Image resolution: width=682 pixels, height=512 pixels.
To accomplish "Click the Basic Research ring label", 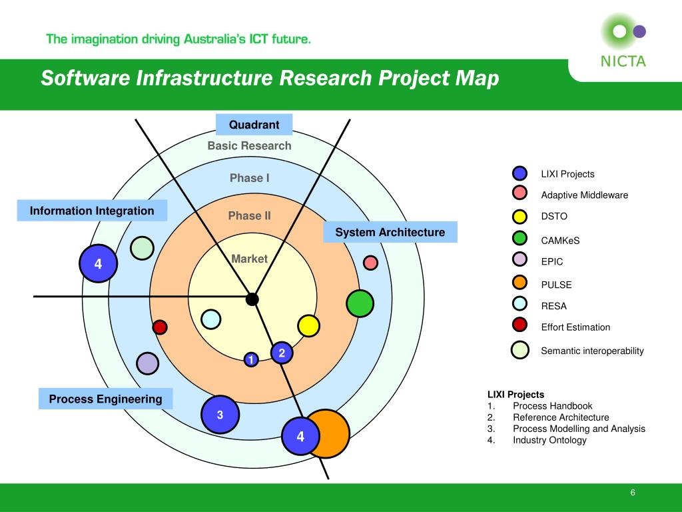I will click(249, 146).
